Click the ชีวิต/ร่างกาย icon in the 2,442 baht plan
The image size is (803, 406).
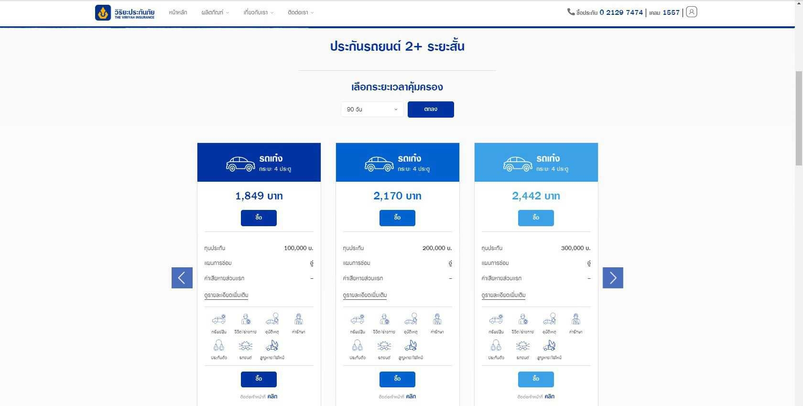pyautogui.click(x=523, y=319)
